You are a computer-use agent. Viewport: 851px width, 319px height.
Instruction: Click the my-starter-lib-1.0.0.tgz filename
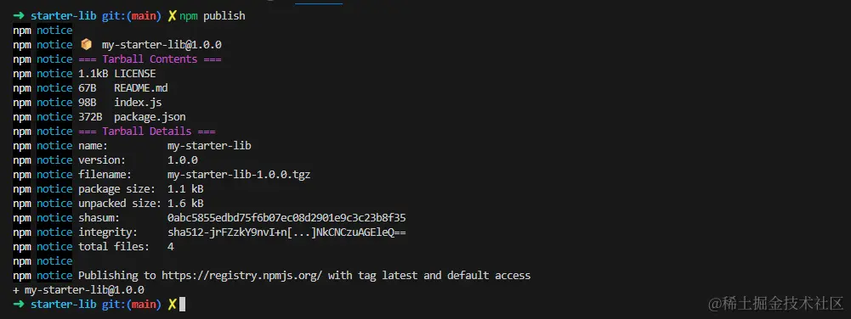(x=240, y=175)
